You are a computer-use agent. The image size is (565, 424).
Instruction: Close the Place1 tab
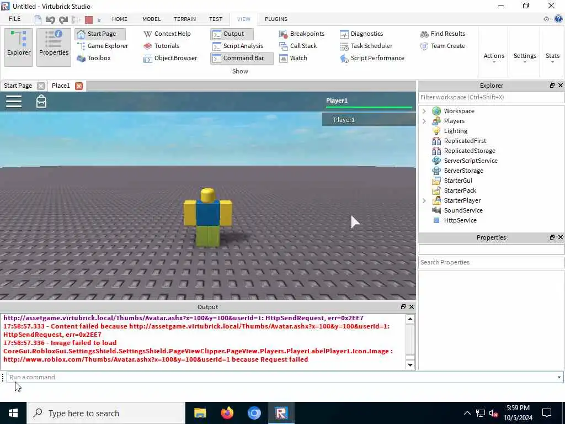pos(79,86)
